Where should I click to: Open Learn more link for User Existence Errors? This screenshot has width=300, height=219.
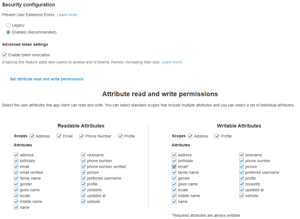pos(67,15)
